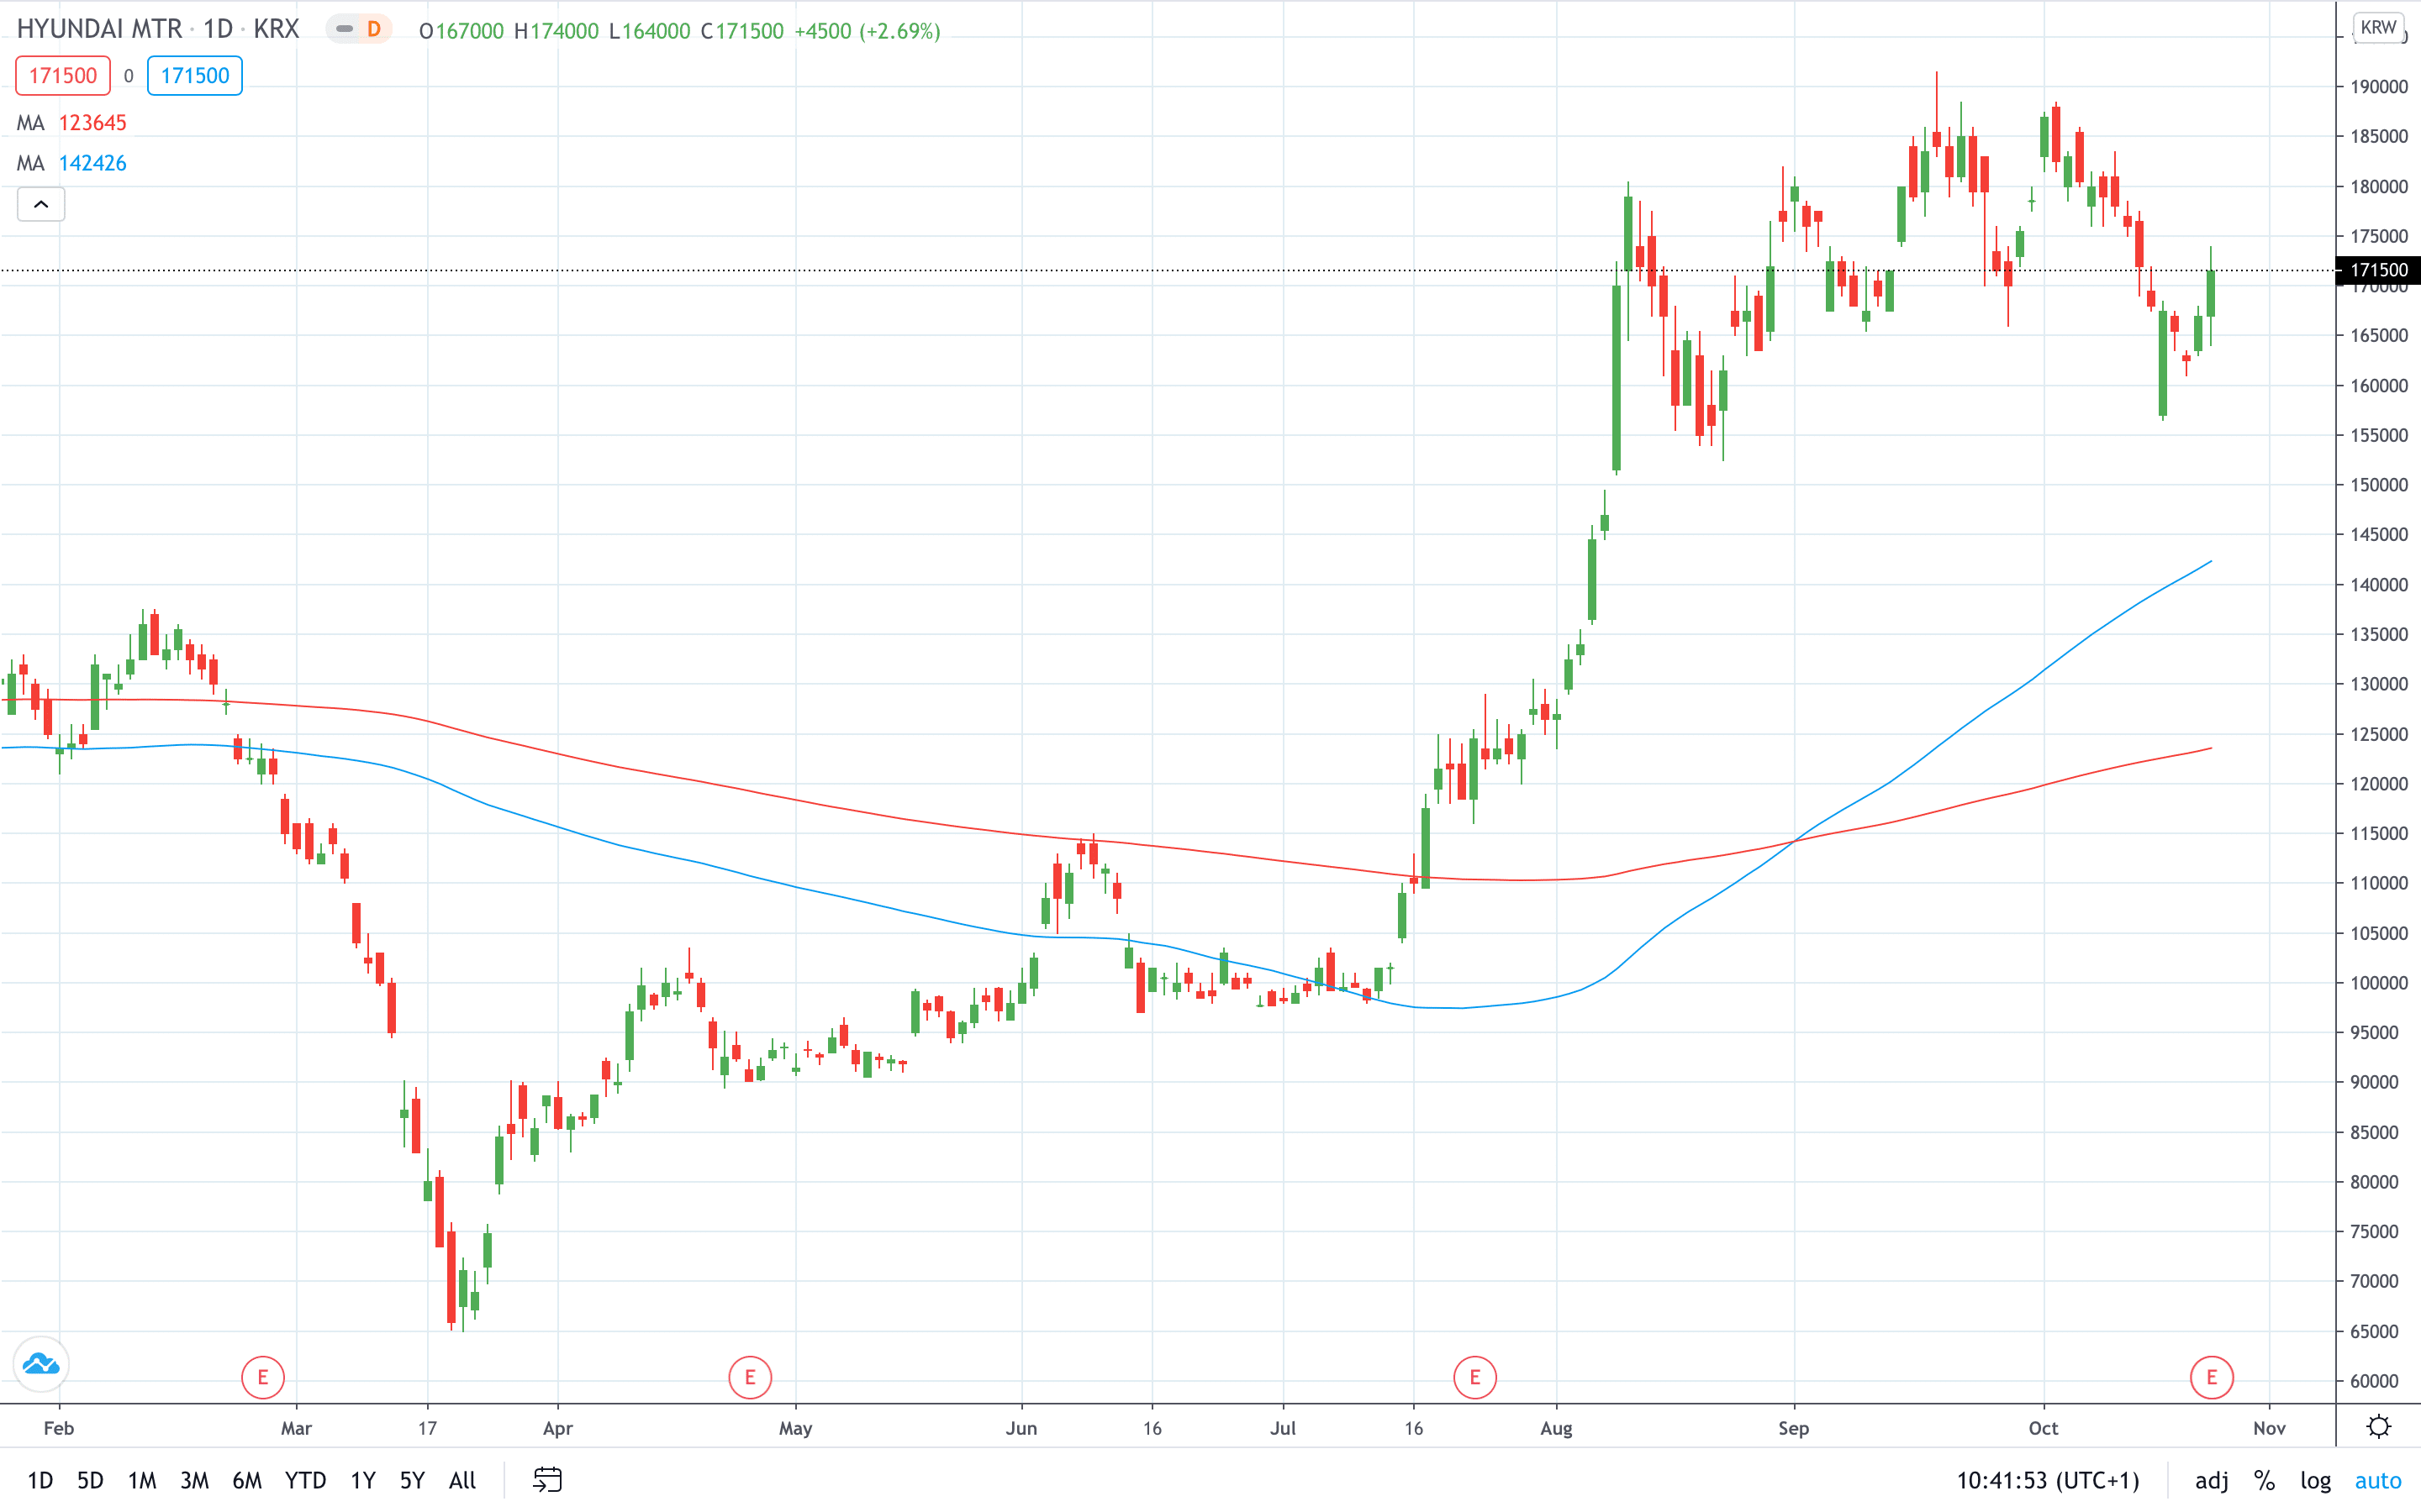Screen dimensions: 2421x1512
Task: Click the KRW currency label on the price axis
Action: point(2379,27)
